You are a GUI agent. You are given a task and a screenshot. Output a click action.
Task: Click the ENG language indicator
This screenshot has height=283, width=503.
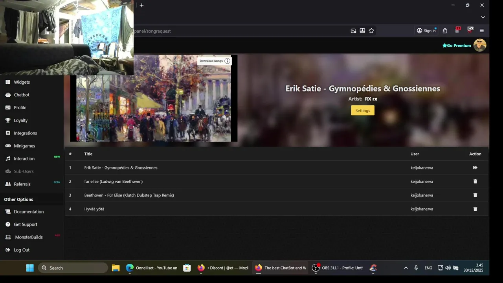click(x=428, y=268)
